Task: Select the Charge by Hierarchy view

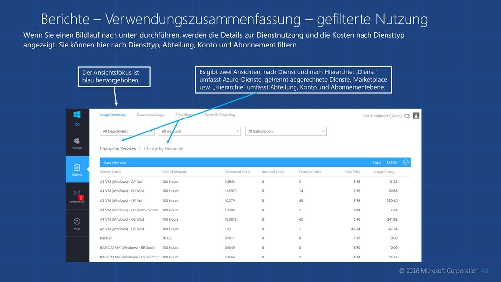Action: 163,149
